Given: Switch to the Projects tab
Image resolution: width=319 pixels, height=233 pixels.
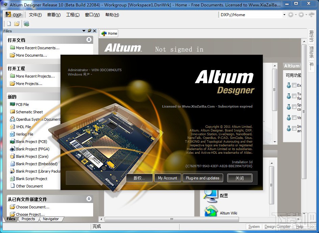Looking at the screenshot, I should [28, 219].
